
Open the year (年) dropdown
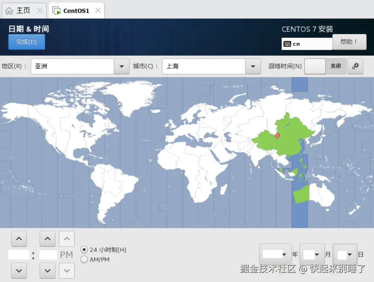275,254
